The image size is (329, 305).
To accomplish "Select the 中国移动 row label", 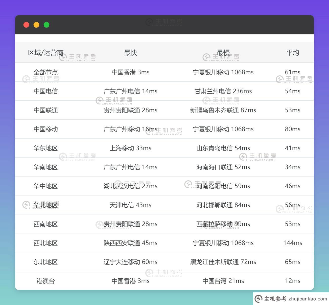I will pyautogui.click(x=46, y=129).
